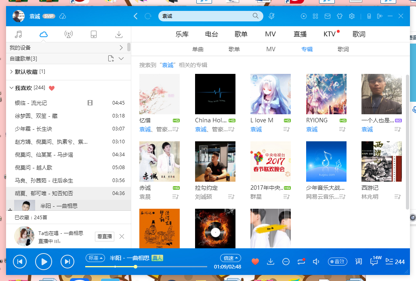416x281 pixels.
Task: Open the mobile device tab in the left panel
Action: point(94,34)
